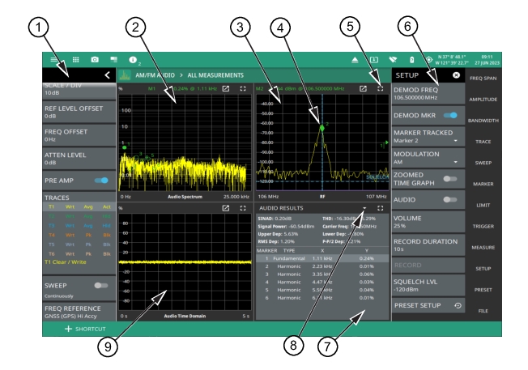Maximize the Audio Spectrum graph

pyautogui.click(x=241, y=87)
